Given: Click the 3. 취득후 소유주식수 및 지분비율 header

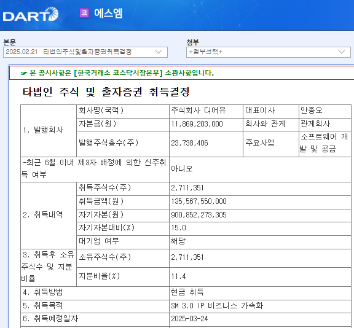Looking at the screenshot, I should coord(49,268).
